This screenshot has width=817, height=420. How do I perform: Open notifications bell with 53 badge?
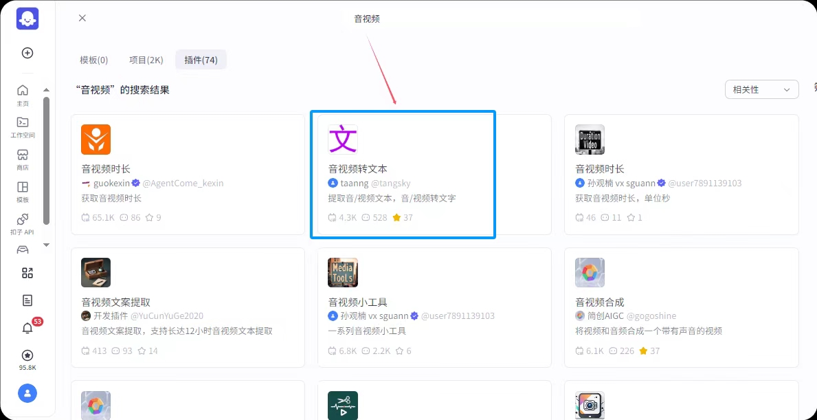coord(27,328)
